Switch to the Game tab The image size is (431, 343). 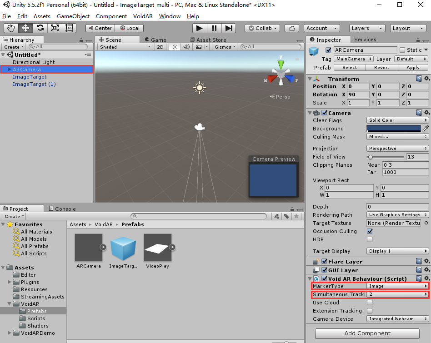click(155, 40)
